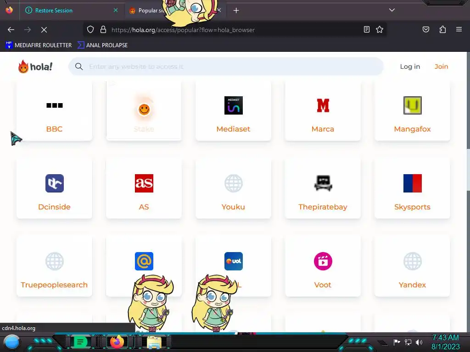Screen dimensions: 470x352
Task: Open Thepiratebay ship icon
Action: point(323,183)
